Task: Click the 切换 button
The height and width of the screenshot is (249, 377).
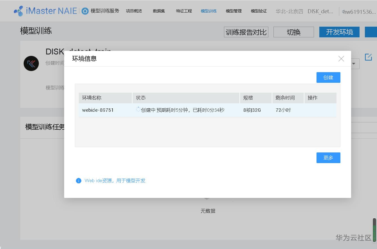Action: [294, 32]
